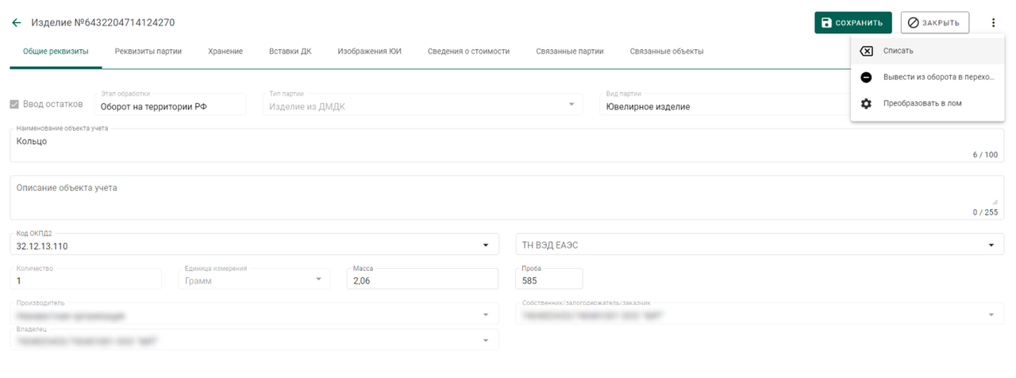Switch to the Реквизиты партии tab
This screenshot has height=378, width=1016.
pyautogui.click(x=148, y=52)
